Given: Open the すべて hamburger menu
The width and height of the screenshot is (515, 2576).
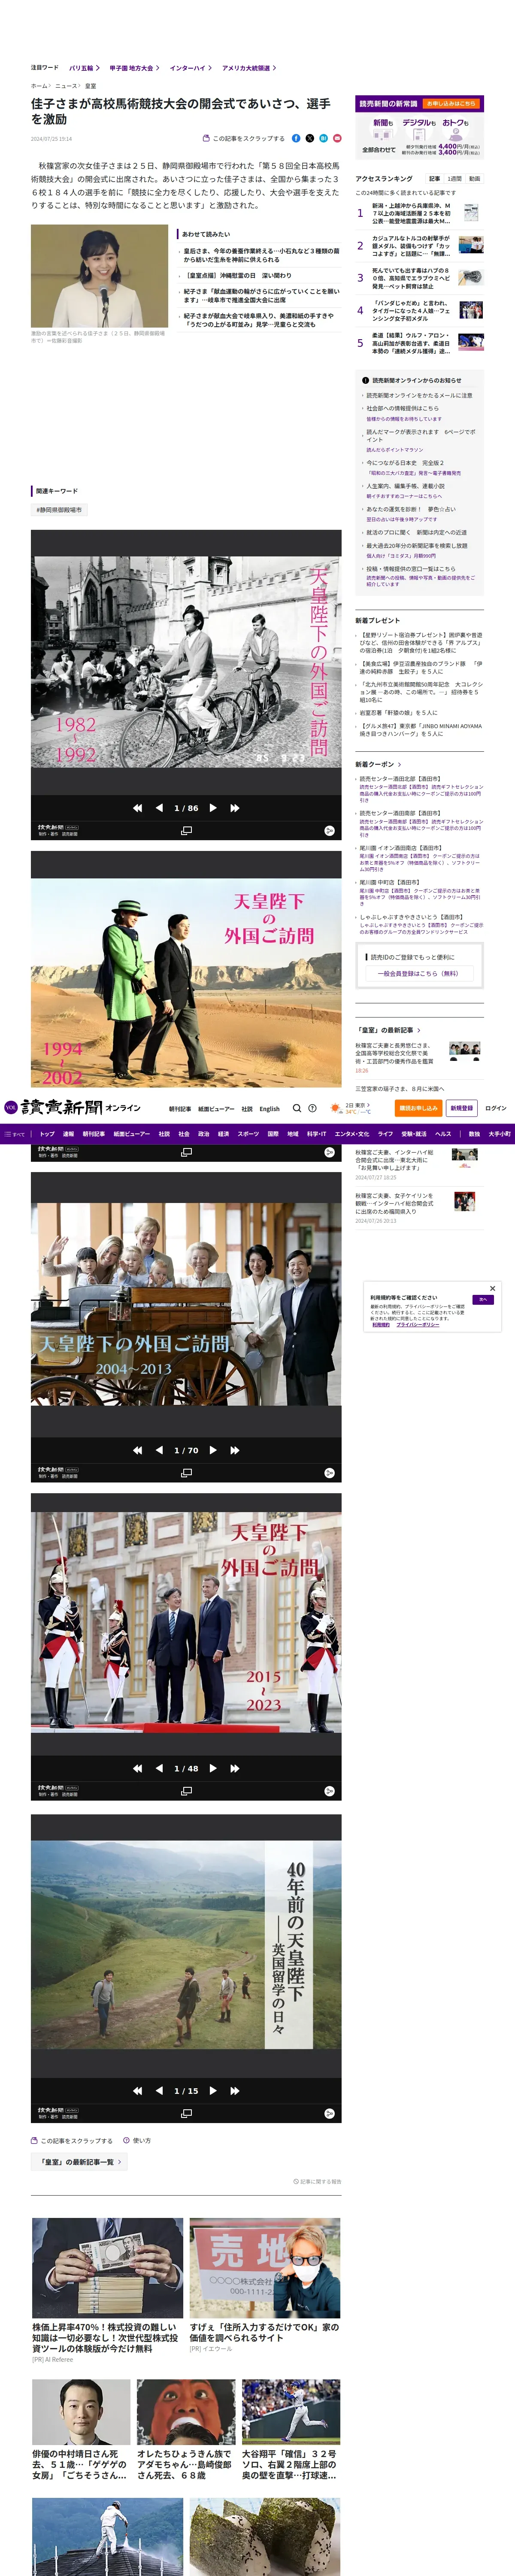Looking at the screenshot, I should coord(15,1134).
